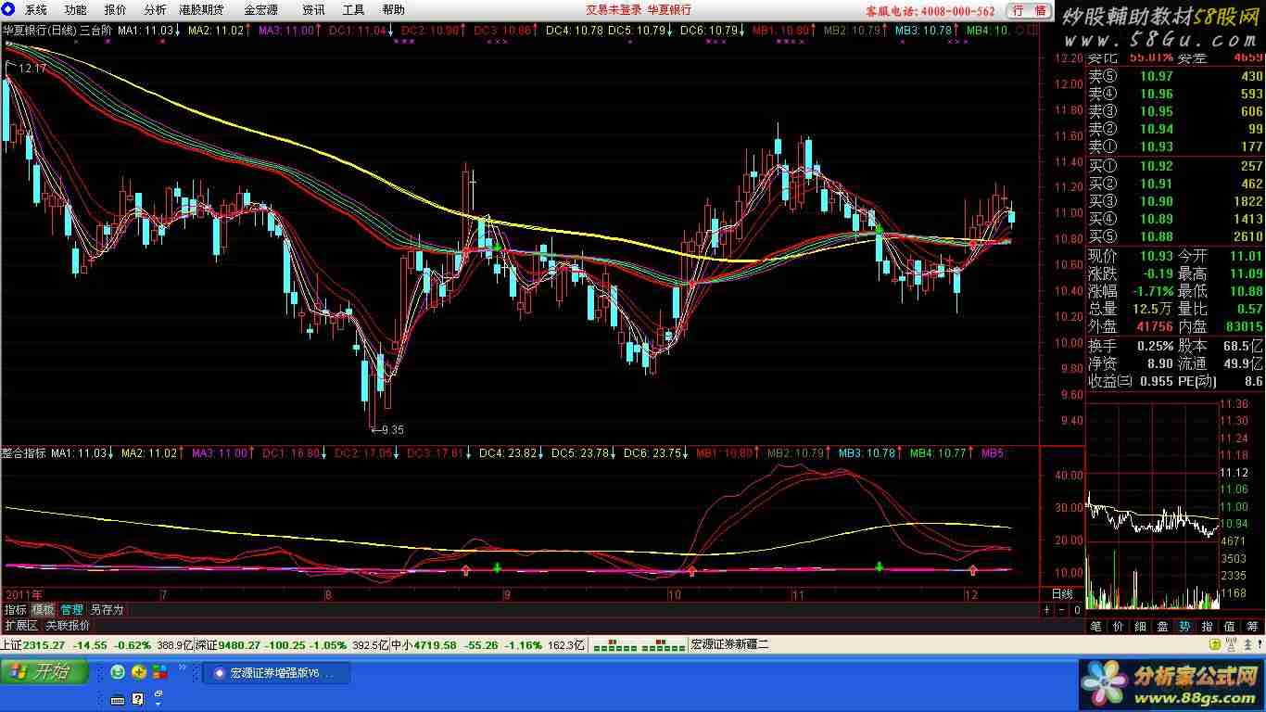Click the 卖③ price 10.95

pos(1156,111)
